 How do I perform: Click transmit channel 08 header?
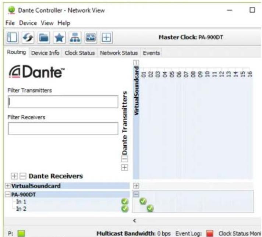193,74
